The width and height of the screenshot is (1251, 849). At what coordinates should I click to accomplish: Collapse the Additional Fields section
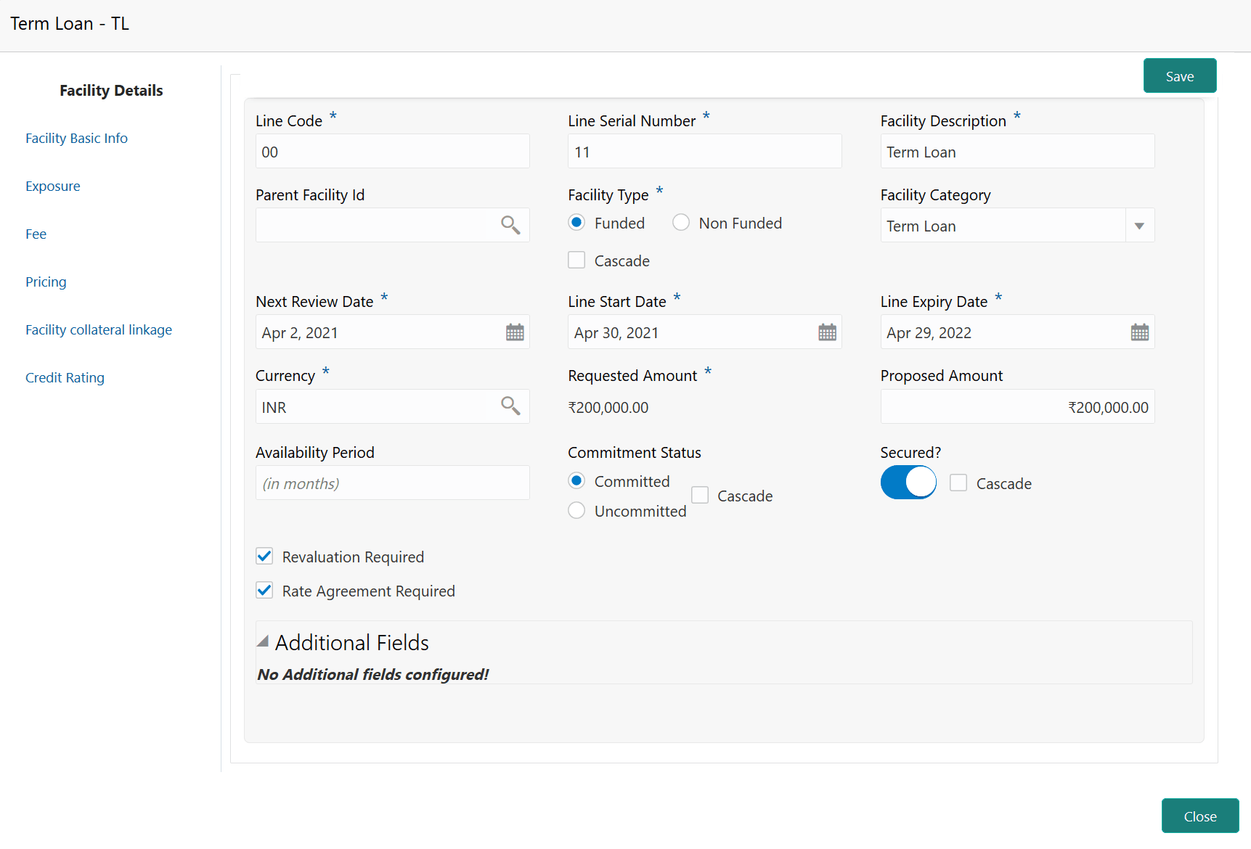point(264,641)
